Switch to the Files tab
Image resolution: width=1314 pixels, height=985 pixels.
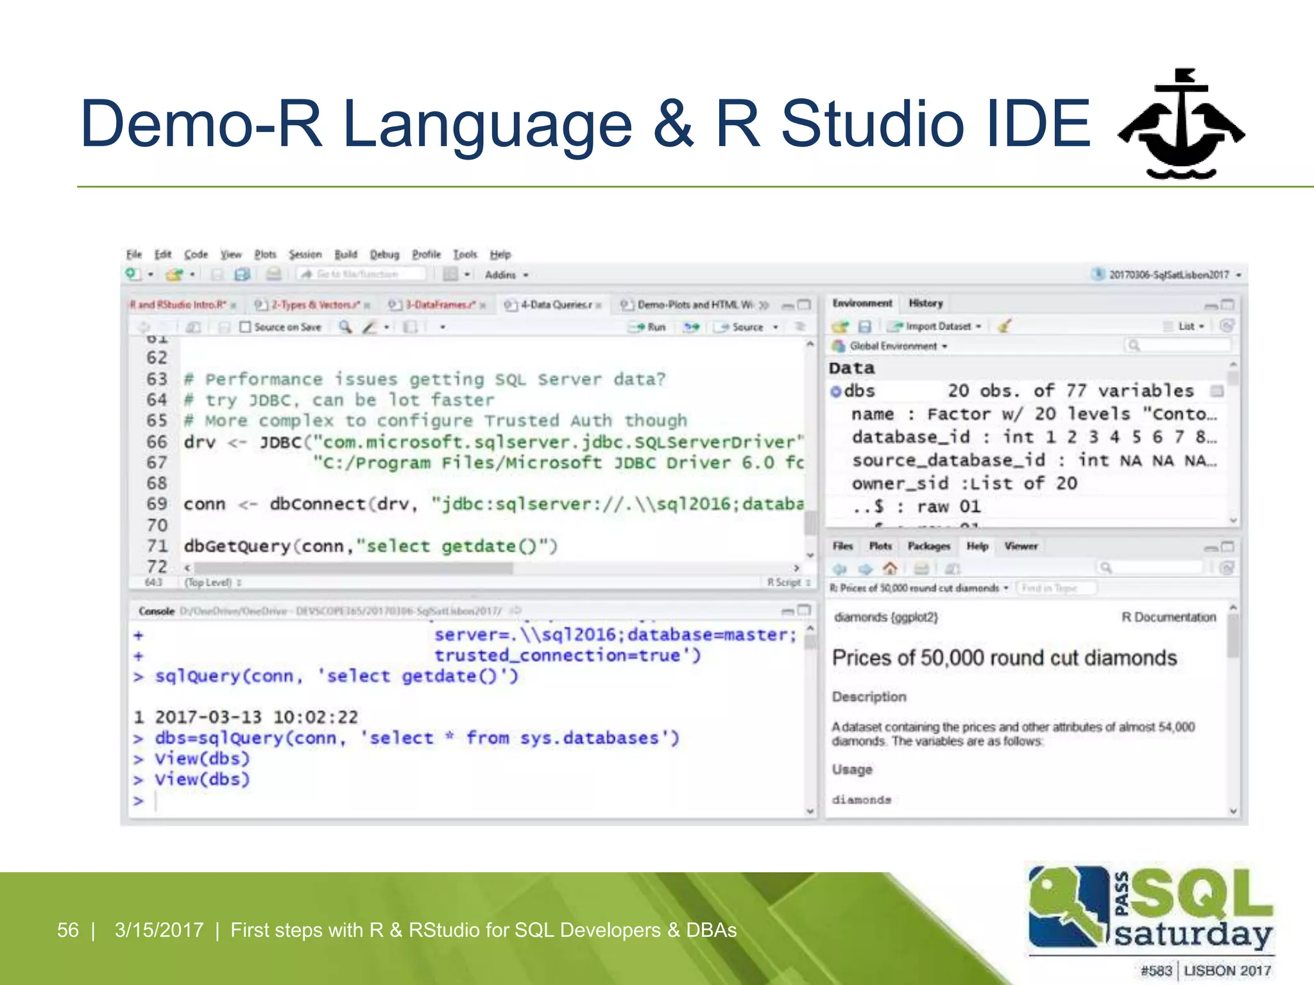click(x=842, y=546)
